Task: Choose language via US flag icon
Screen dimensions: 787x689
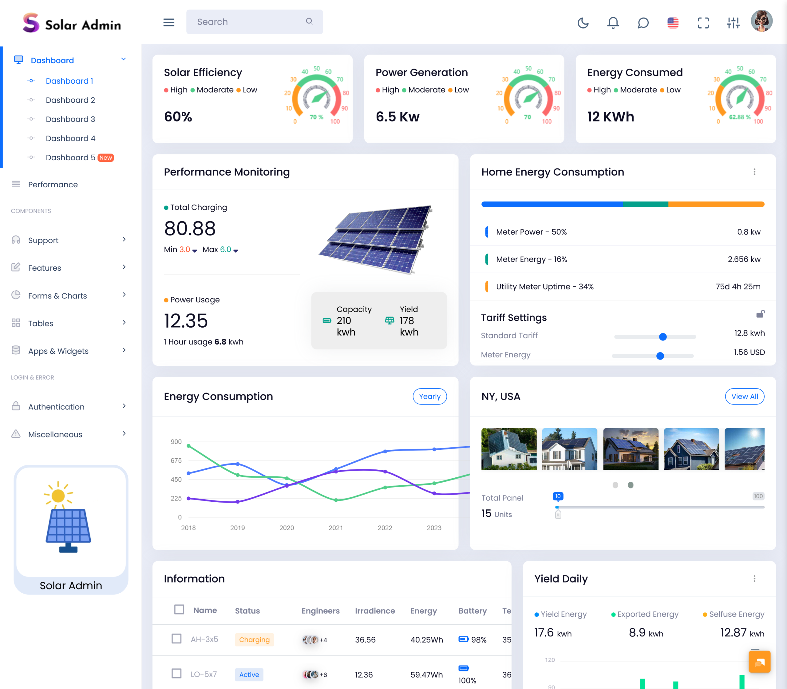Action: coord(673,23)
